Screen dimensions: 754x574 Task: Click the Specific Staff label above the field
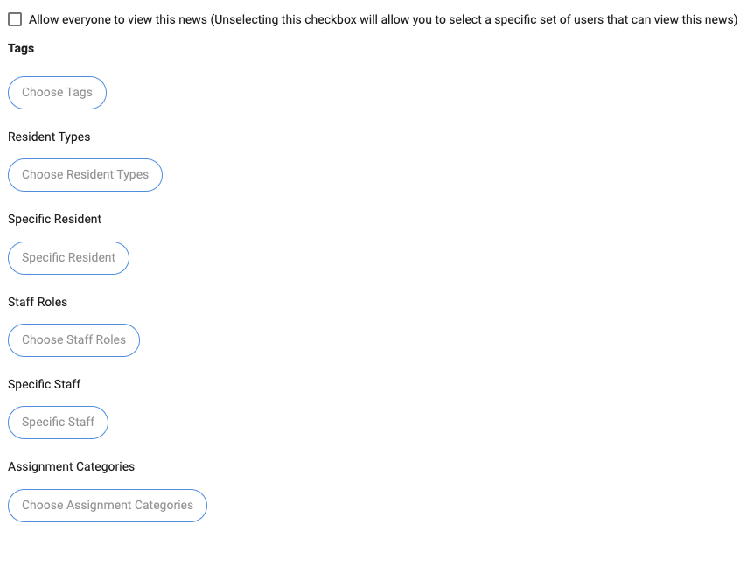point(44,385)
